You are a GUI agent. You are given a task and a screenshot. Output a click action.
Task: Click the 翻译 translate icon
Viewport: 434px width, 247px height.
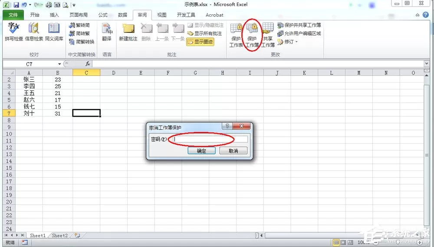[107, 32]
